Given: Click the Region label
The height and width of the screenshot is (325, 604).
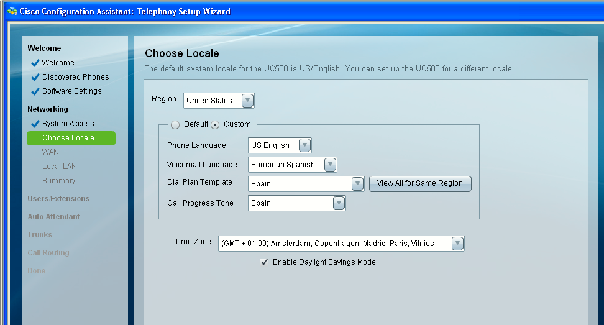Looking at the screenshot, I should tap(163, 99).
